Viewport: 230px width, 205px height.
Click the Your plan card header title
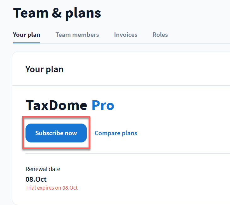tap(44, 69)
